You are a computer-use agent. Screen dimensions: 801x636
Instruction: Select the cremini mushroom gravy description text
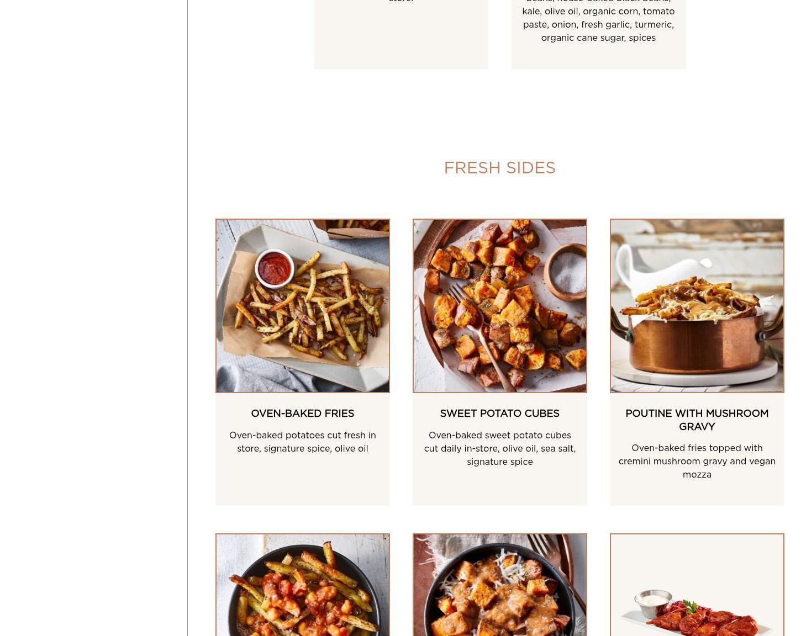click(697, 462)
